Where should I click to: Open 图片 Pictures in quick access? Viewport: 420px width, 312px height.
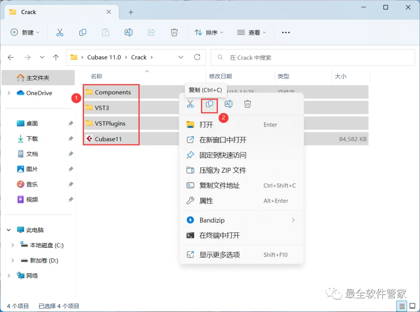click(x=32, y=169)
